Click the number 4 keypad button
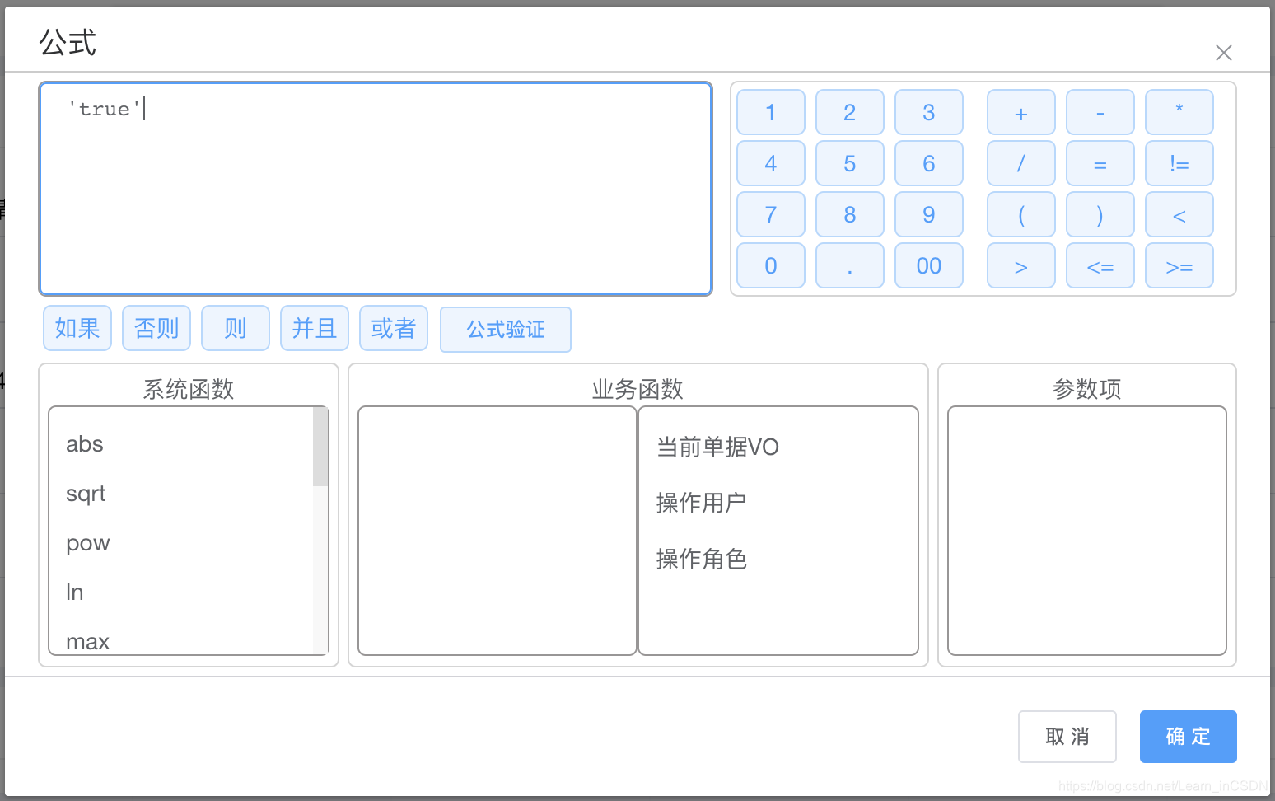The height and width of the screenshot is (801, 1275). (x=770, y=163)
